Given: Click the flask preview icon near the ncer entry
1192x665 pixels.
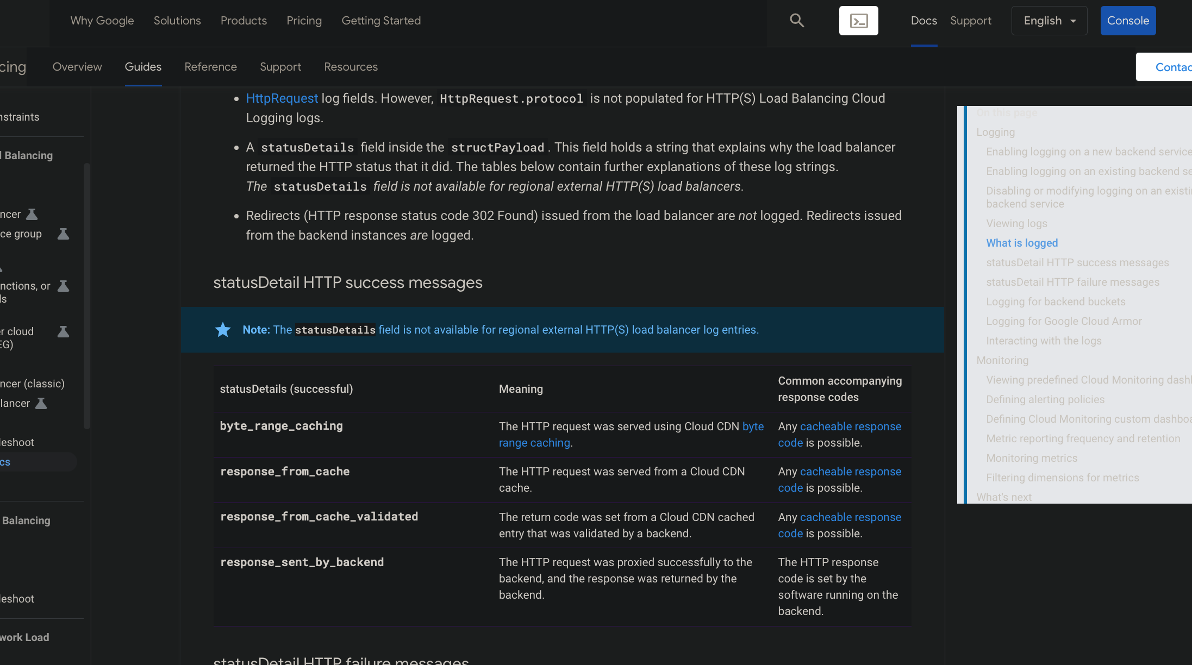Looking at the screenshot, I should pyautogui.click(x=33, y=214).
